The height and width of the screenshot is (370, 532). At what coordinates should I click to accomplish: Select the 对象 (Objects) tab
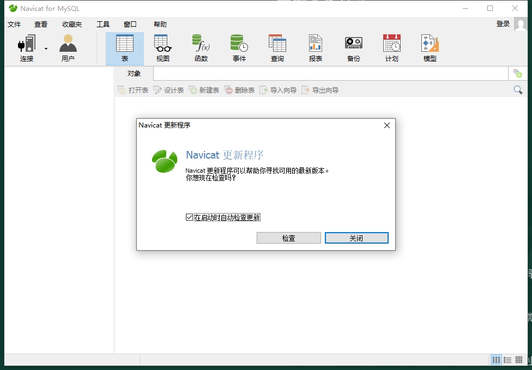134,73
